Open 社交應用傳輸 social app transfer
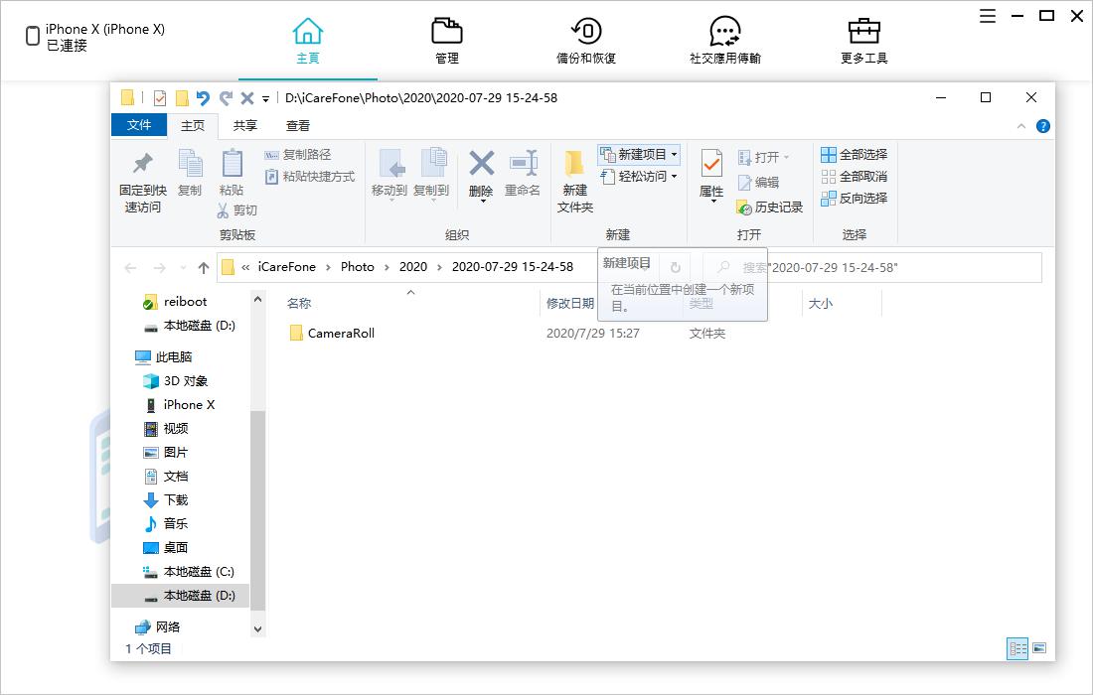Image resolution: width=1093 pixels, height=695 pixels. [x=725, y=41]
